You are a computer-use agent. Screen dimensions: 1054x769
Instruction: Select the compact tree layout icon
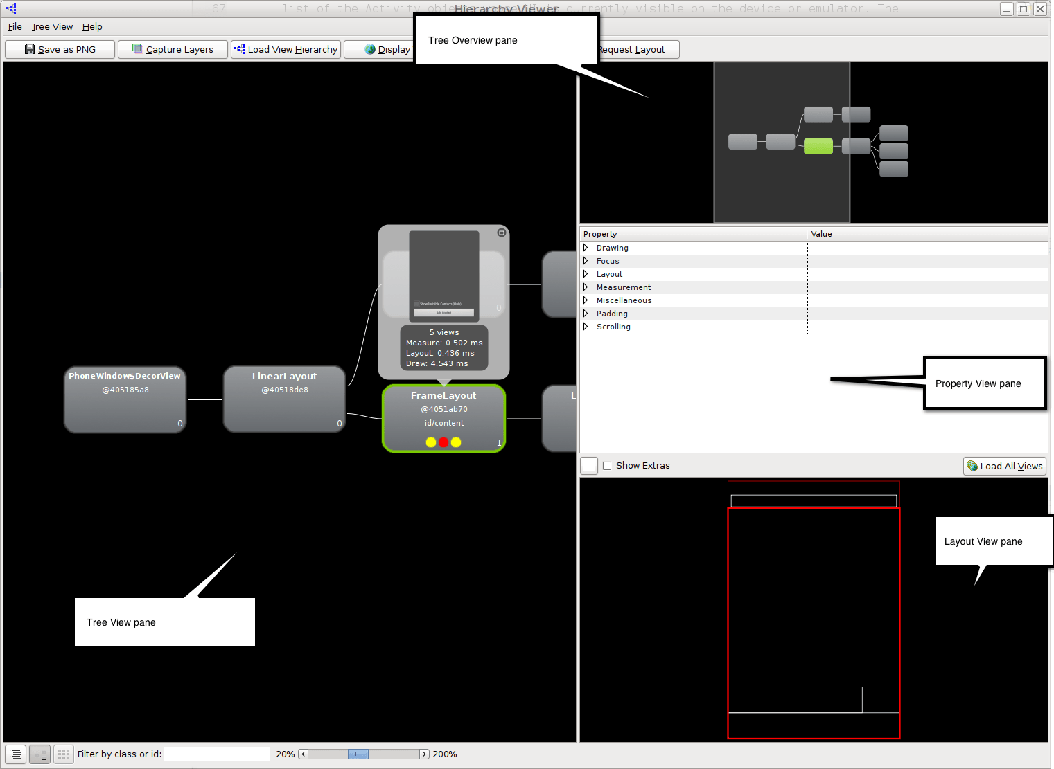coord(39,754)
